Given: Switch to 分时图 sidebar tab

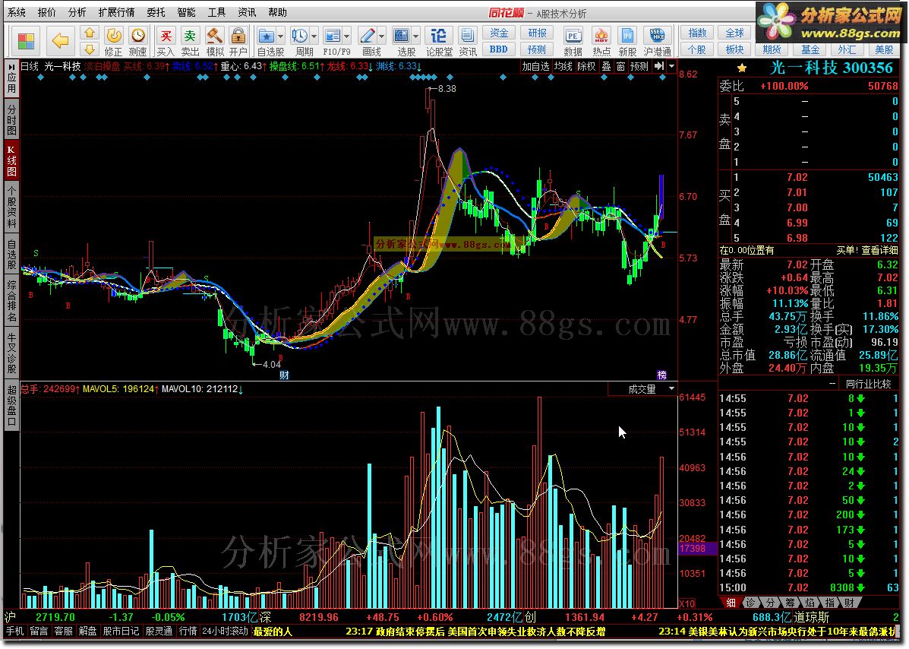Looking at the screenshot, I should pos(11,119).
